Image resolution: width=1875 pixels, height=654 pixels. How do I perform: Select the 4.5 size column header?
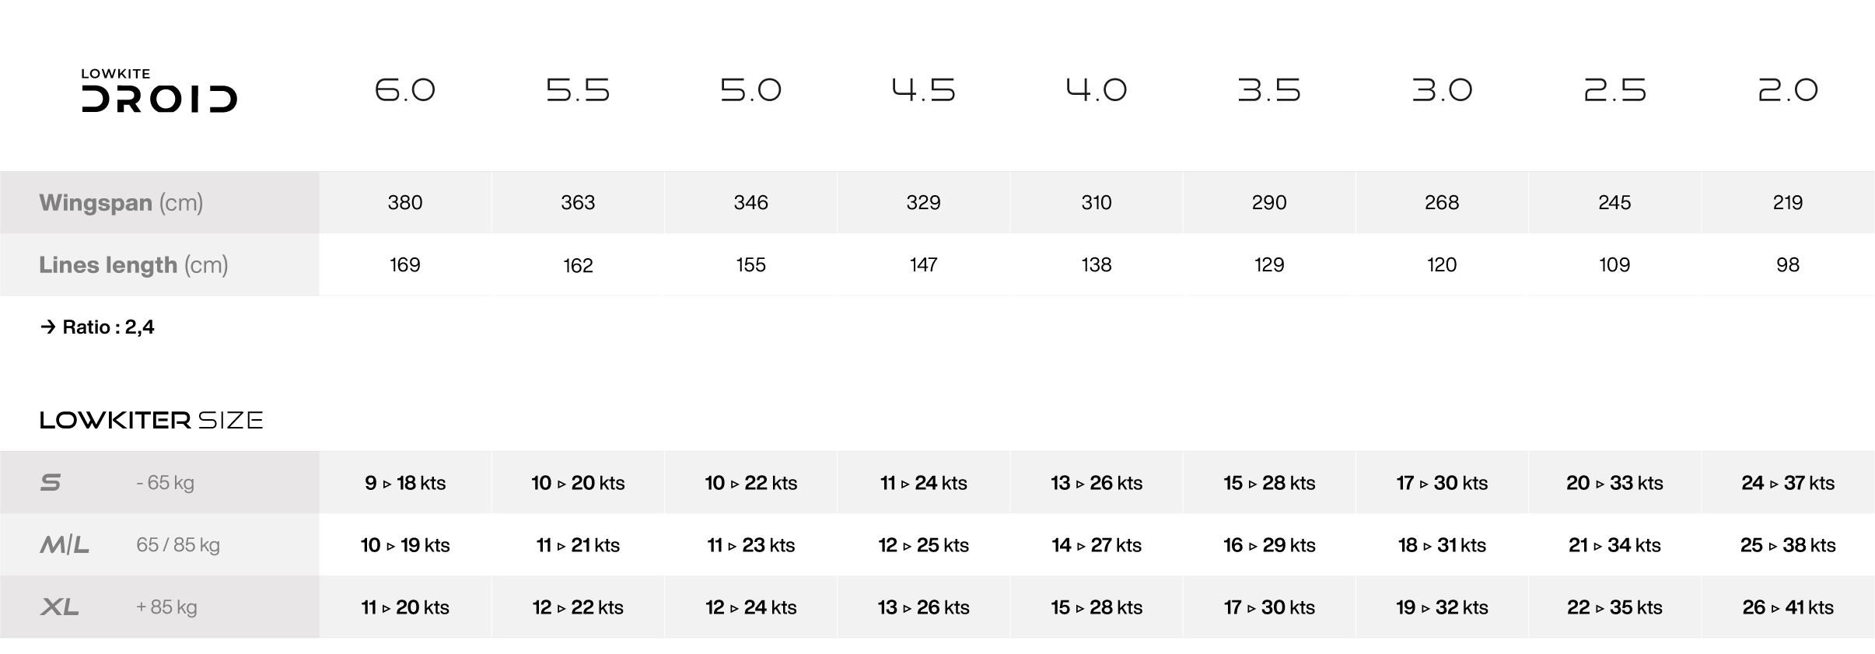[x=923, y=90]
